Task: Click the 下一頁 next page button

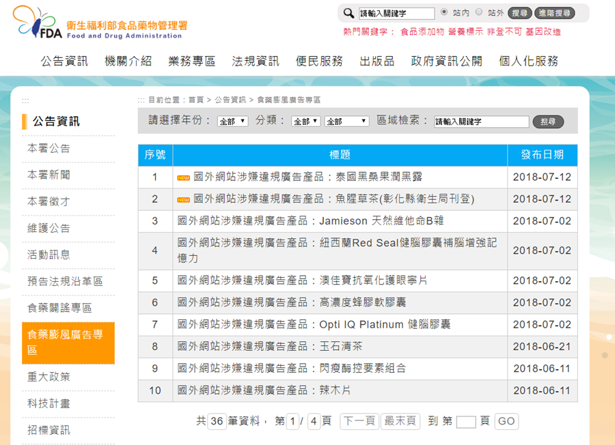Action: click(359, 421)
